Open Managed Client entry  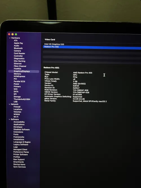click(20, 150)
